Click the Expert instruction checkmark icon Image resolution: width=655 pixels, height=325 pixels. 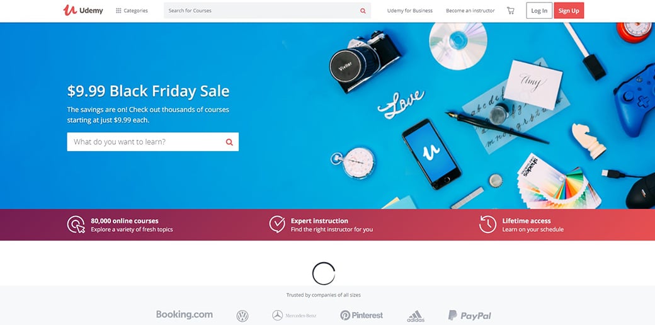coord(277,224)
